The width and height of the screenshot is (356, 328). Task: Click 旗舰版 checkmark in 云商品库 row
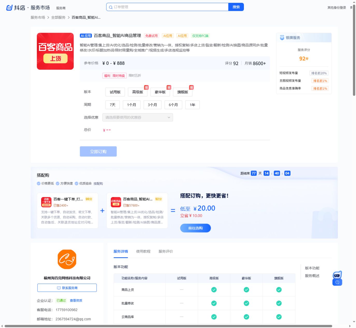click(x=279, y=317)
